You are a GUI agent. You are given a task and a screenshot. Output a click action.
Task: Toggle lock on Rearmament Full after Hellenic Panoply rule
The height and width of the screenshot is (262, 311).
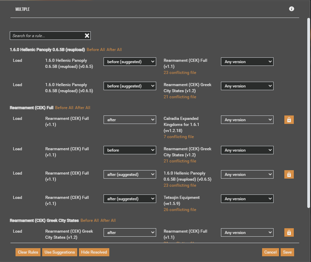[289, 175]
